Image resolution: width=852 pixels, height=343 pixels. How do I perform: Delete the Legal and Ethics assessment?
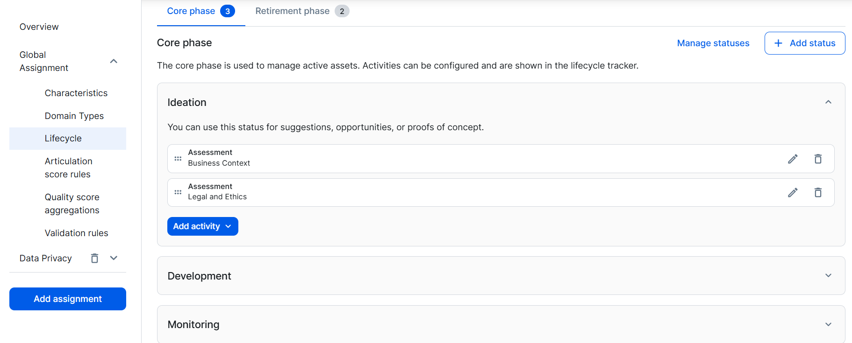(818, 193)
